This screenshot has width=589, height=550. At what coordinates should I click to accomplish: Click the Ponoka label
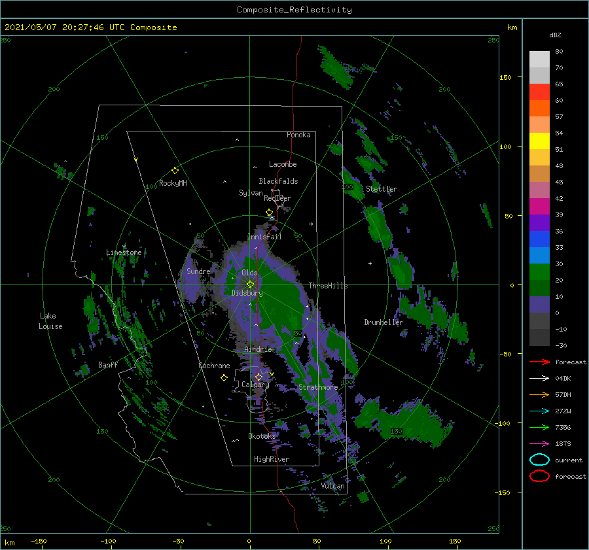298,135
